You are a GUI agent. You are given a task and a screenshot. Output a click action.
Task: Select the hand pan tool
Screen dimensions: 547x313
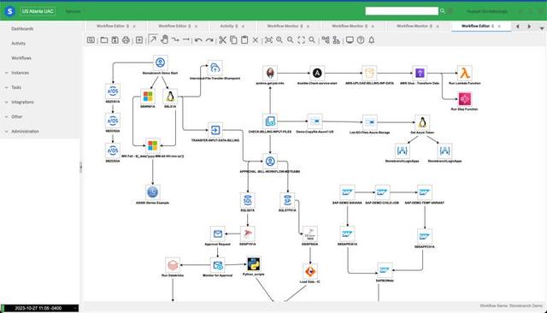click(x=164, y=40)
